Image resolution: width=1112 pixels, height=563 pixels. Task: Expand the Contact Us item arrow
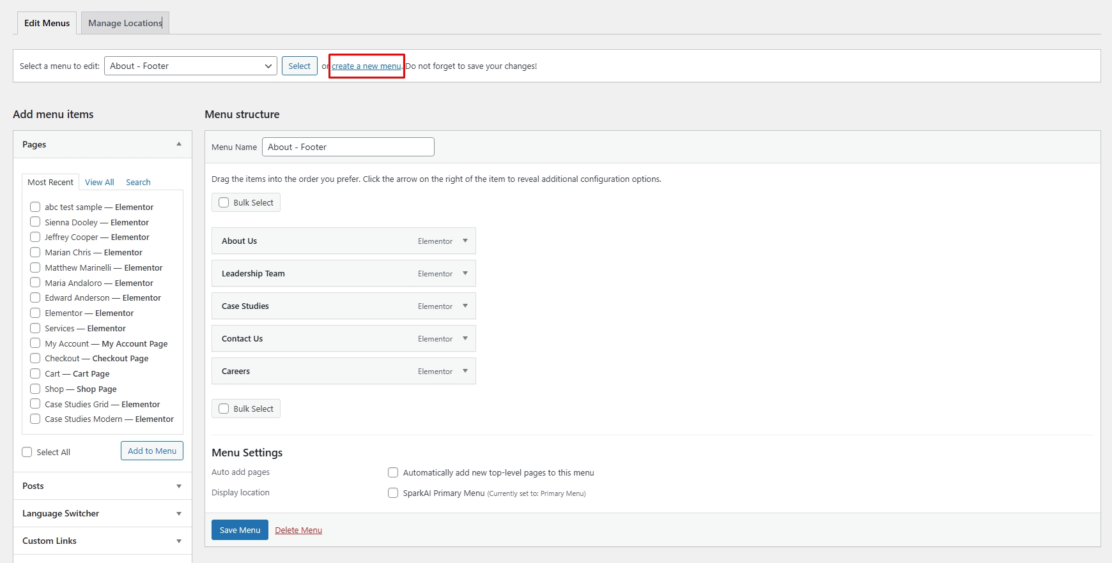[465, 339]
